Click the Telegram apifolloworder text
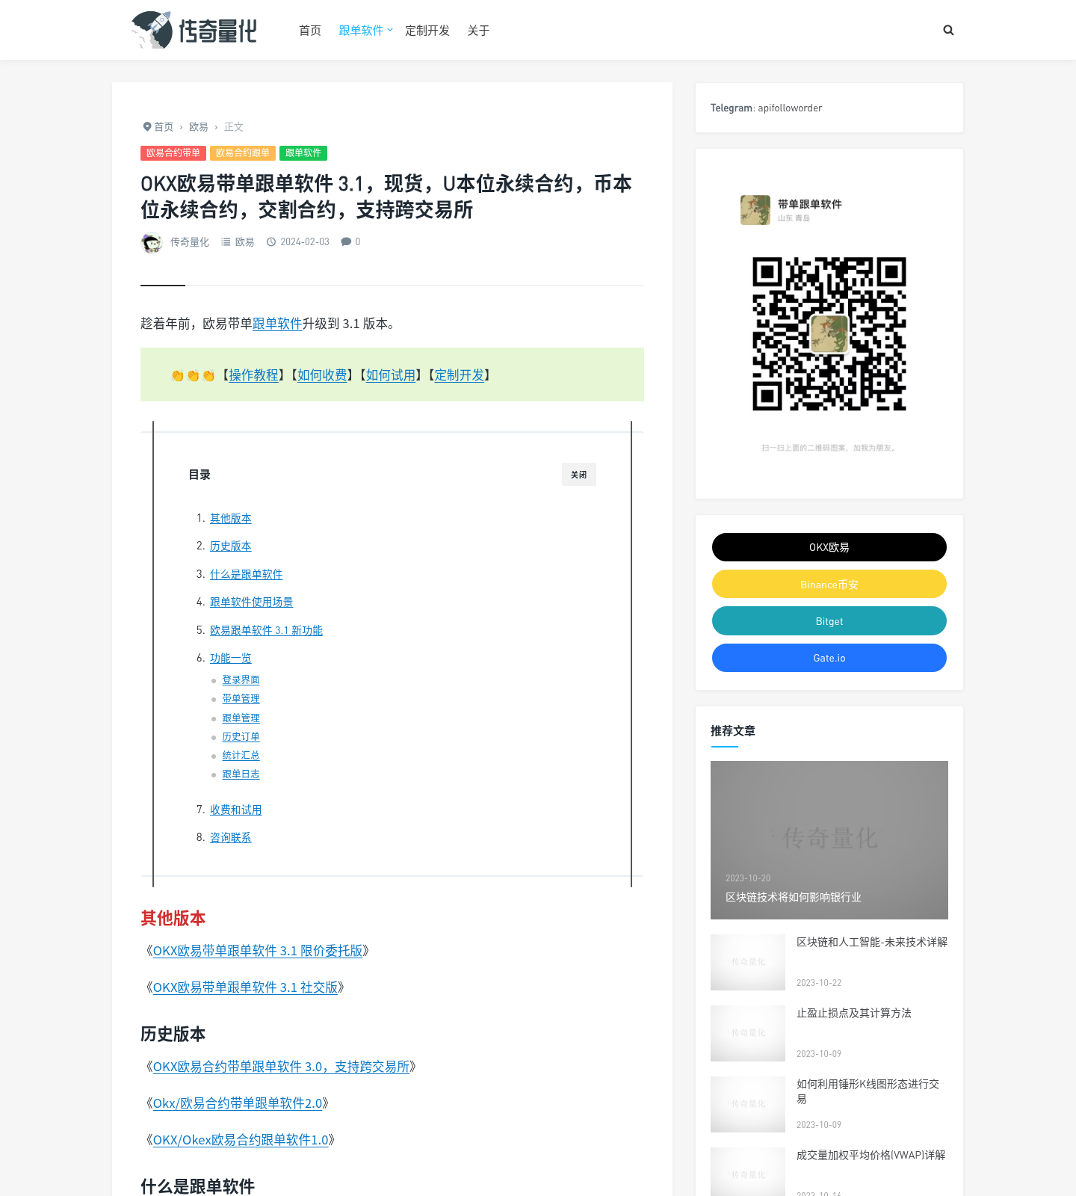This screenshot has width=1076, height=1196. tap(766, 108)
